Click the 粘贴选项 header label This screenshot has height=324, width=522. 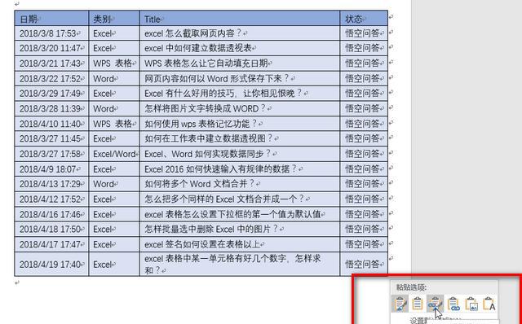point(411,287)
